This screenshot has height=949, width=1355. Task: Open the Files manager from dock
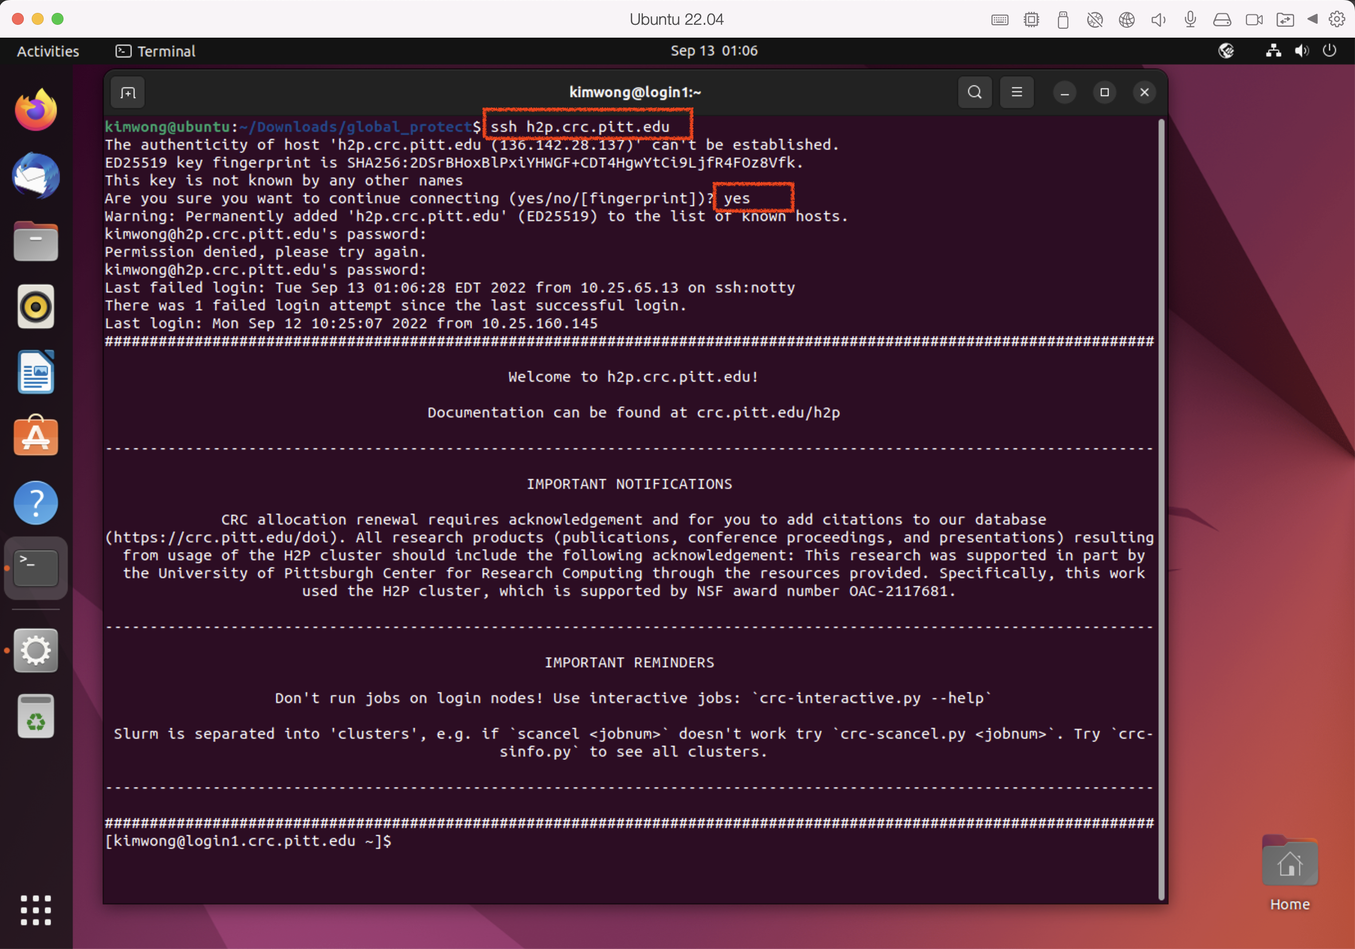click(x=36, y=241)
